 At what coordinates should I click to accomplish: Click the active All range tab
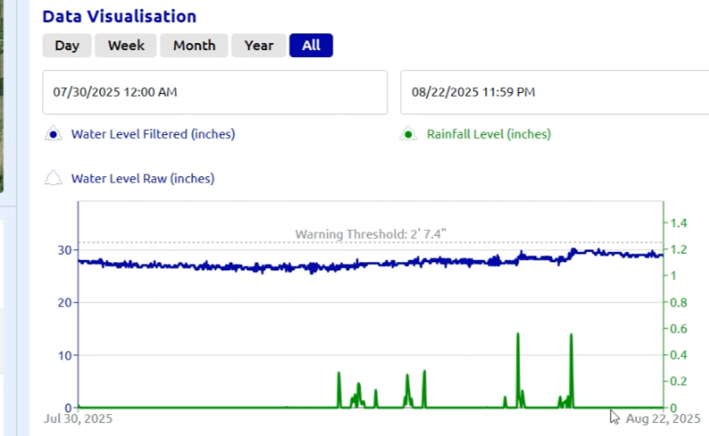click(312, 46)
